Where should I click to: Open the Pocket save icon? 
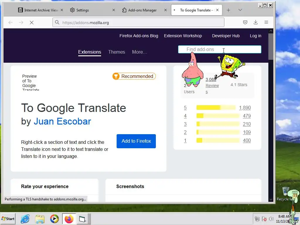point(245,22)
